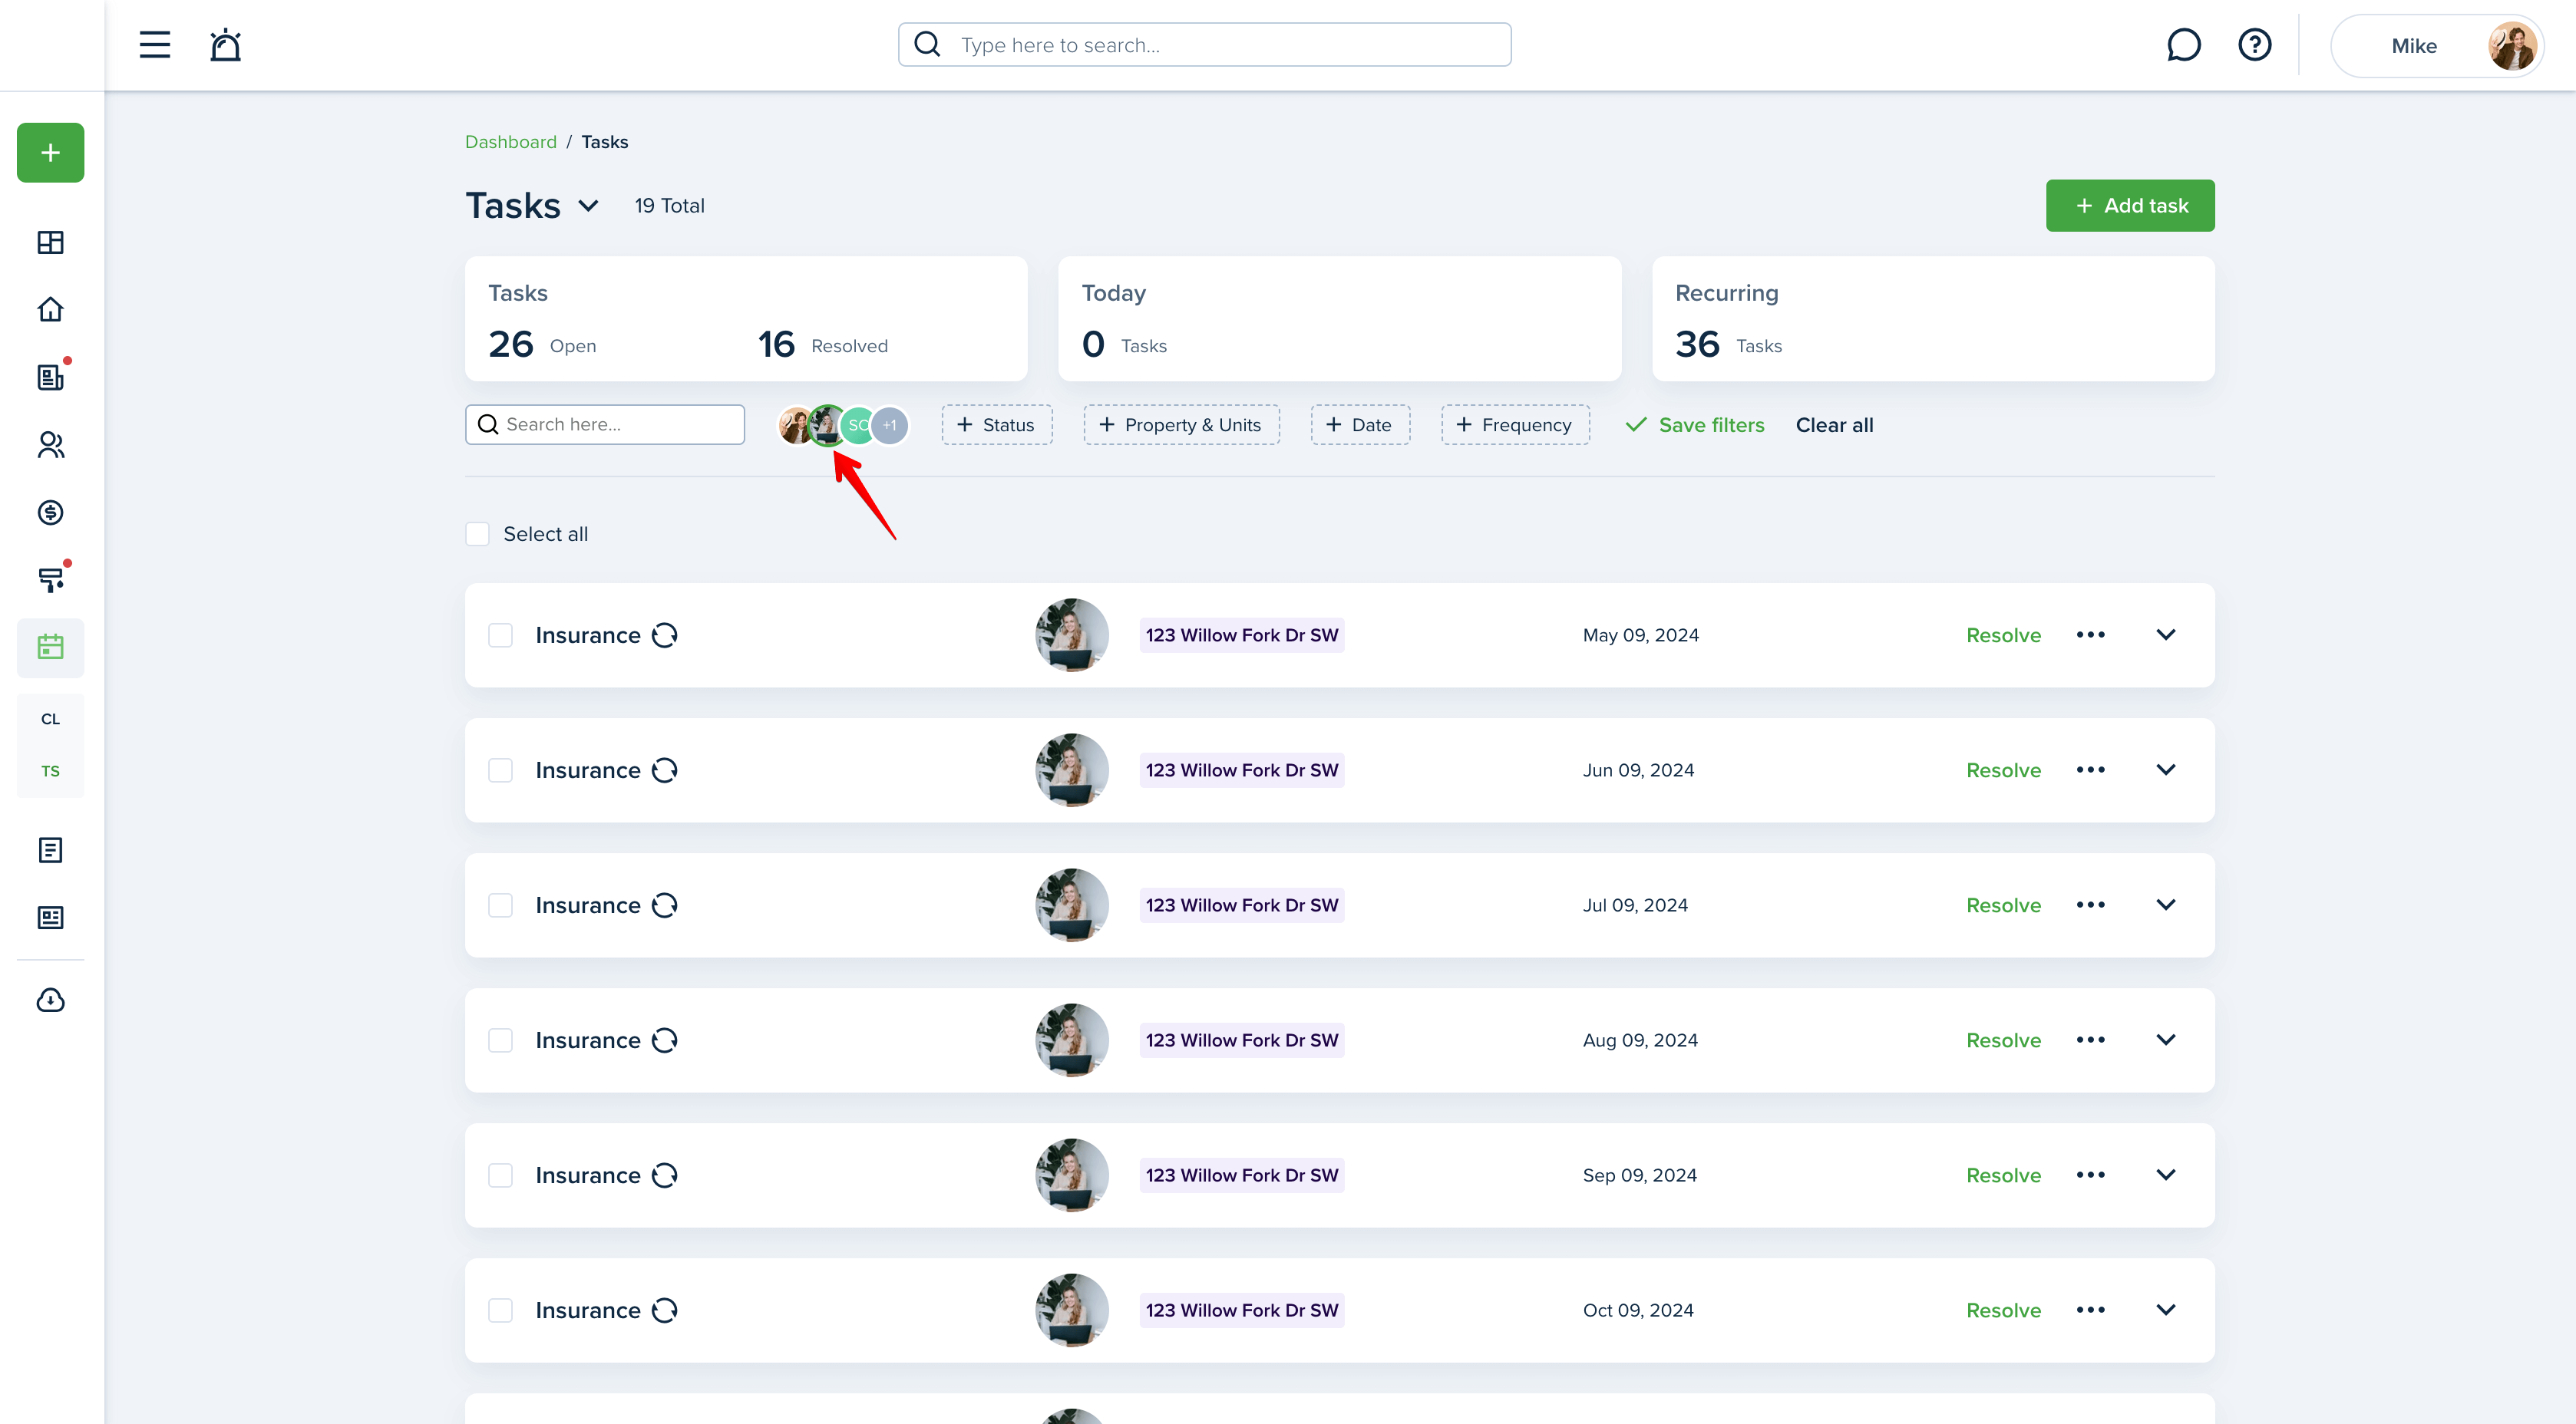Add a Property & Units filter
Viewport: 2576px width, 1424px height.
coord(1181,425)
